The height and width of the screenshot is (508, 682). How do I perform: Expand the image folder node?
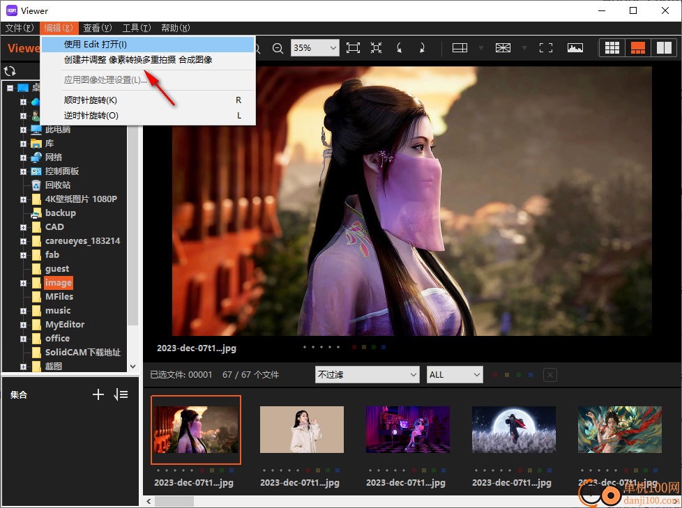[23, 283]
